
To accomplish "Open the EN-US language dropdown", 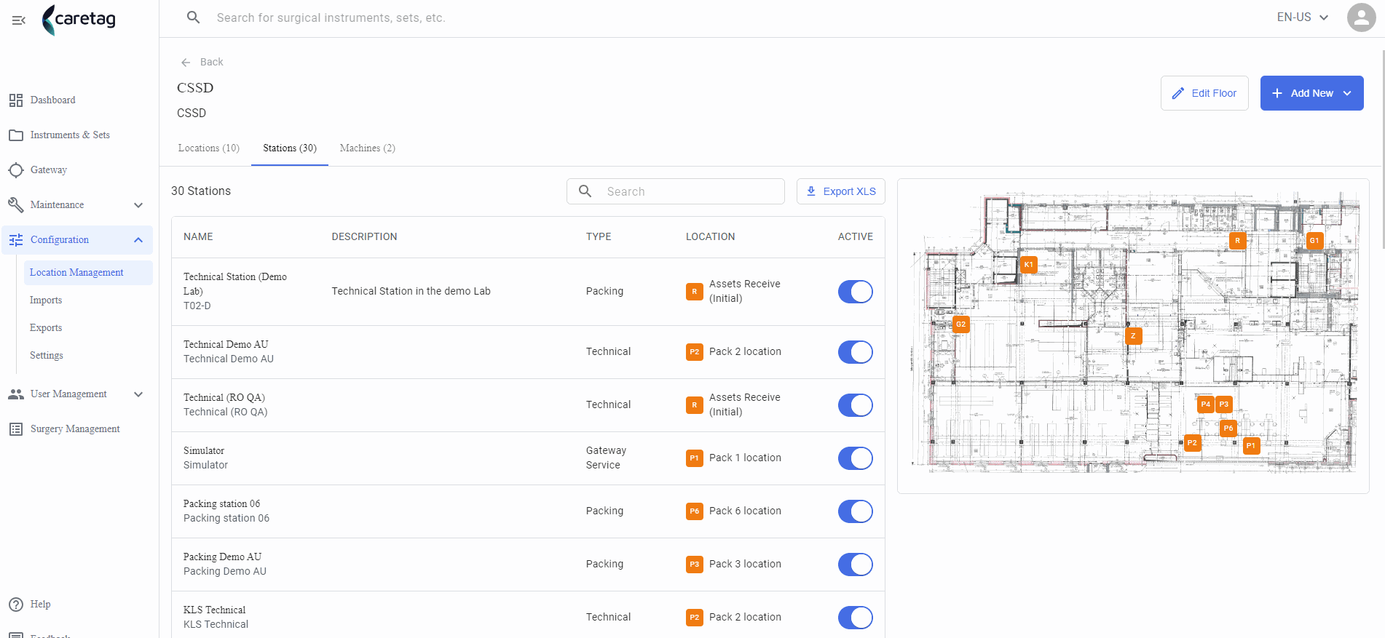I will (x=1303, y=17).
